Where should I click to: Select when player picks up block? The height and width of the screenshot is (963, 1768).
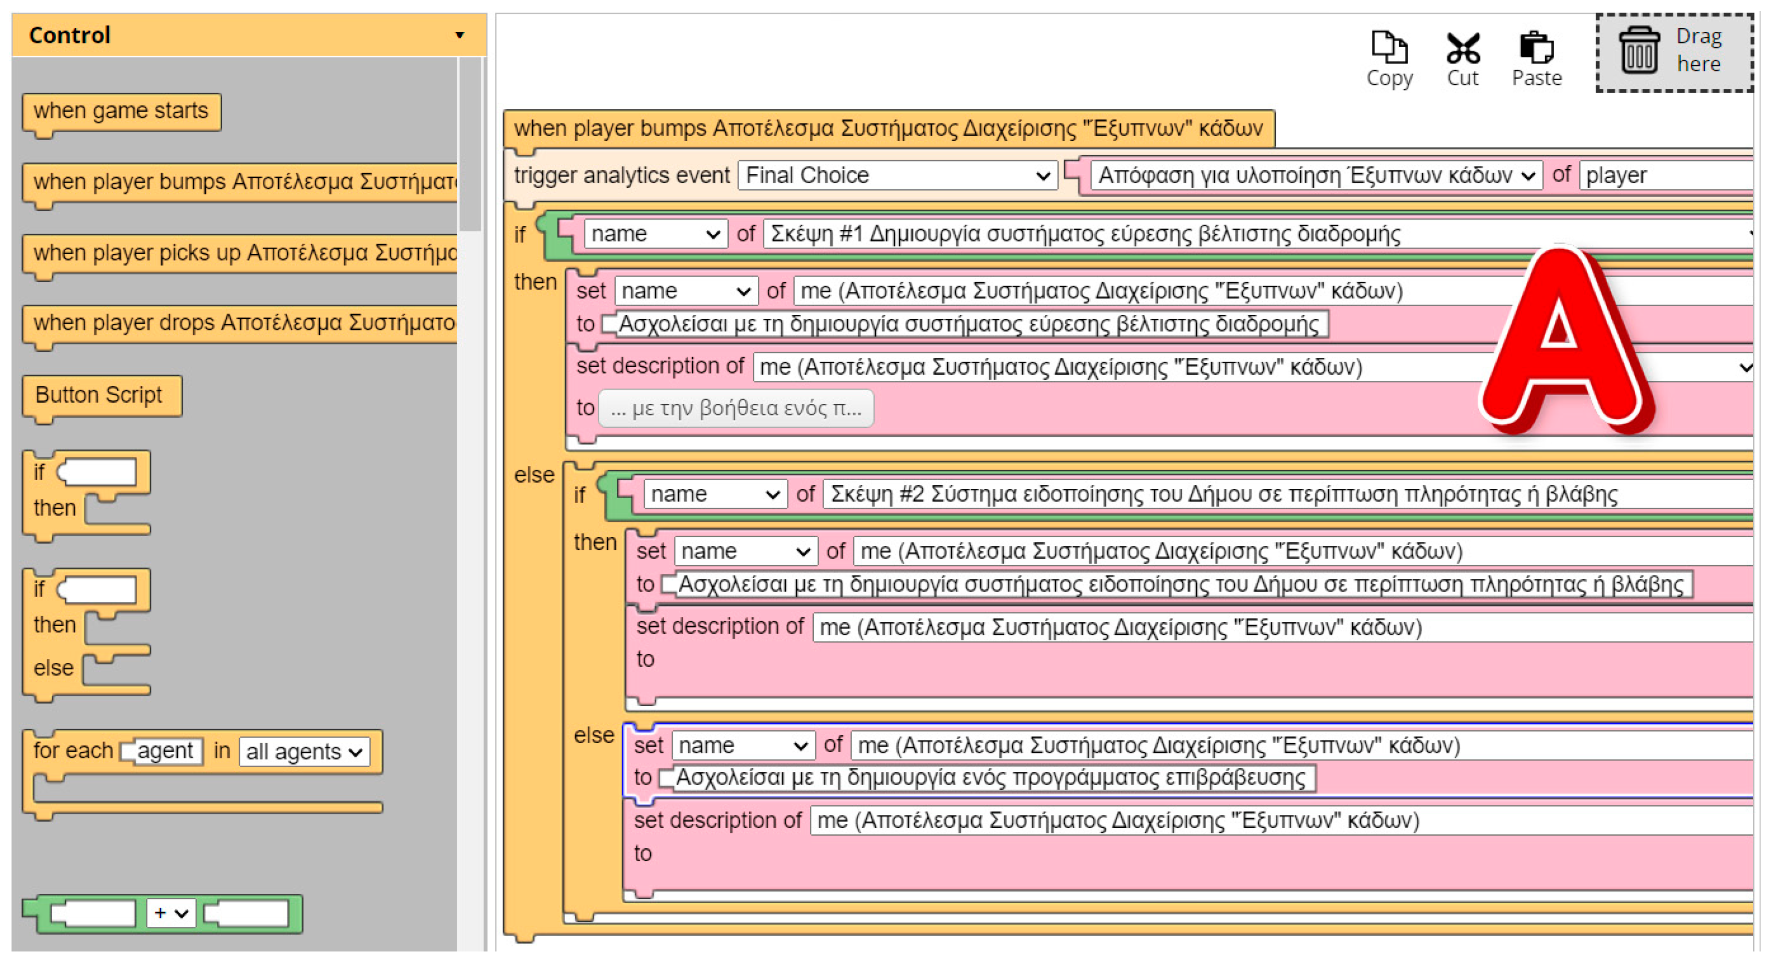[244, 254]
